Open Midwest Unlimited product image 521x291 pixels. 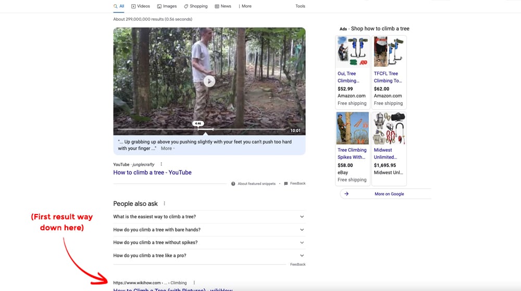coord(389,128)
